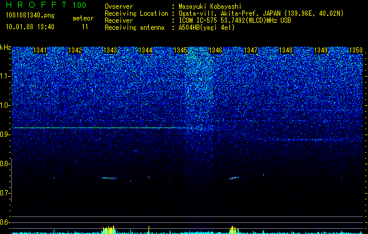This screenshot has height=234, width=368.
Task: Click the 1343 time marker
Action: (110, 50)
